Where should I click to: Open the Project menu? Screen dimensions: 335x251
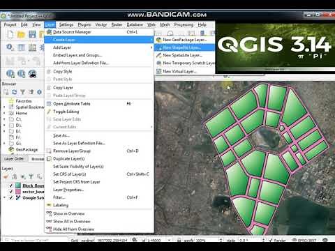point(10,24)
